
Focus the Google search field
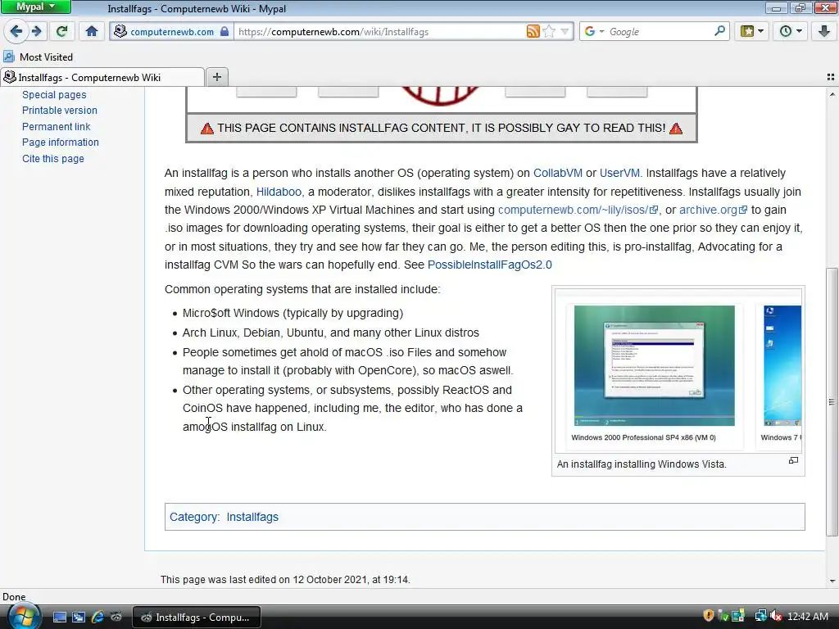pos(660,32)
